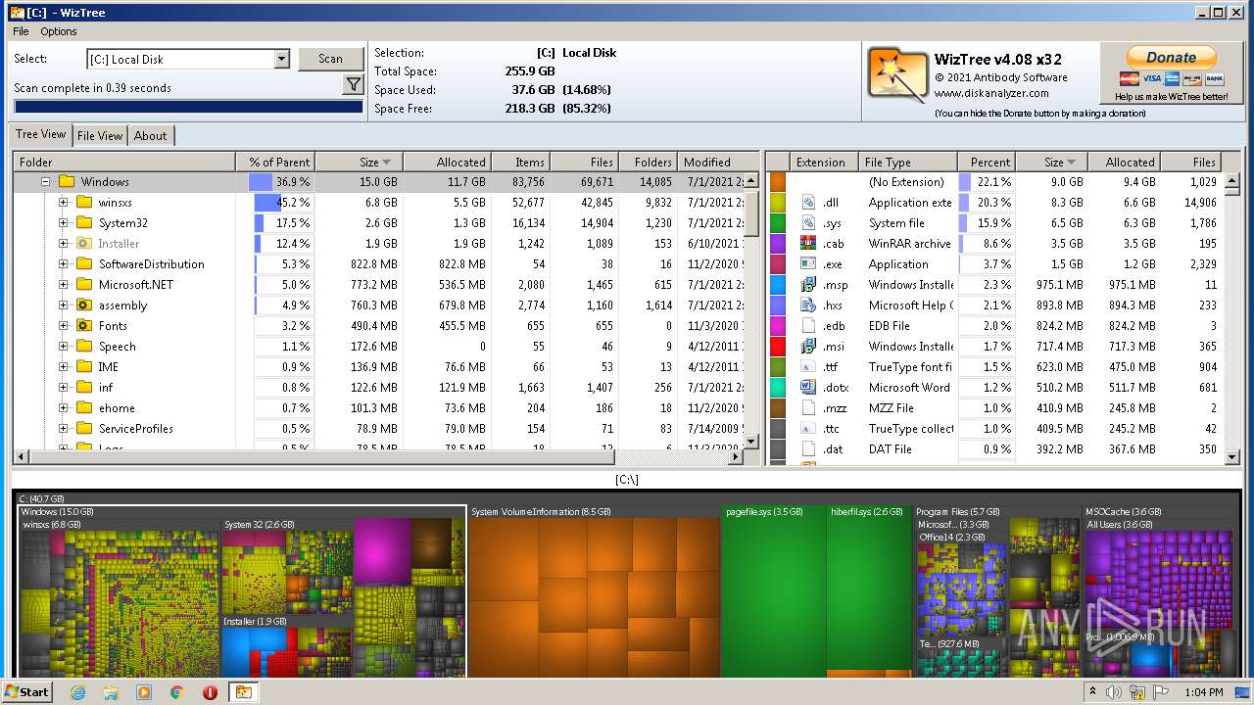Viewport: 1254px width, 705px height.
Task: Expand the System32 folder node
Action: [x=64, y=223]
